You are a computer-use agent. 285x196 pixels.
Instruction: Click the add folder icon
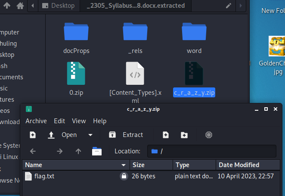[x=184, y=135]
